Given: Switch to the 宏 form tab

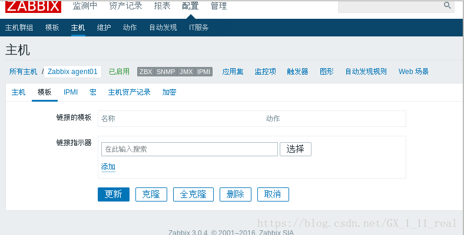Looking at the screenshot, I should [93, 92].
